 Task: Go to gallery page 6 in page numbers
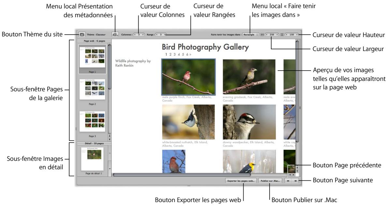[x=187, y=54]
